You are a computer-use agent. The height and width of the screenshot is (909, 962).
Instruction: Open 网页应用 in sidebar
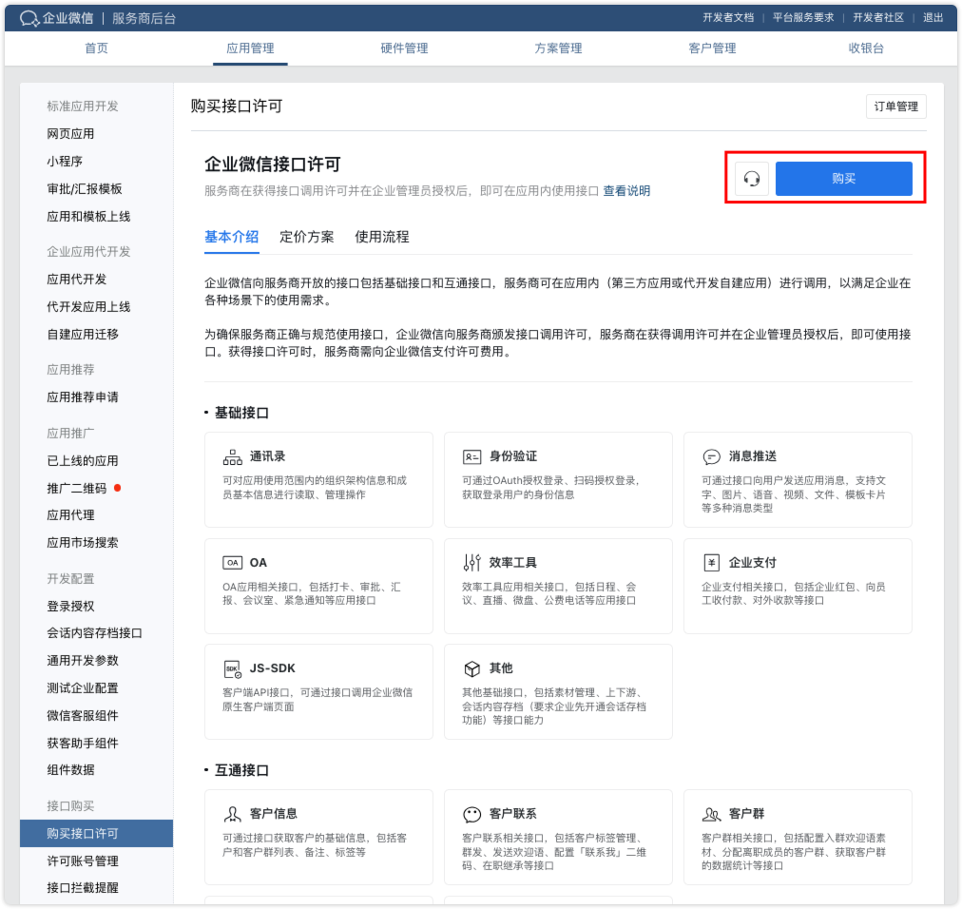coord(70,134)
